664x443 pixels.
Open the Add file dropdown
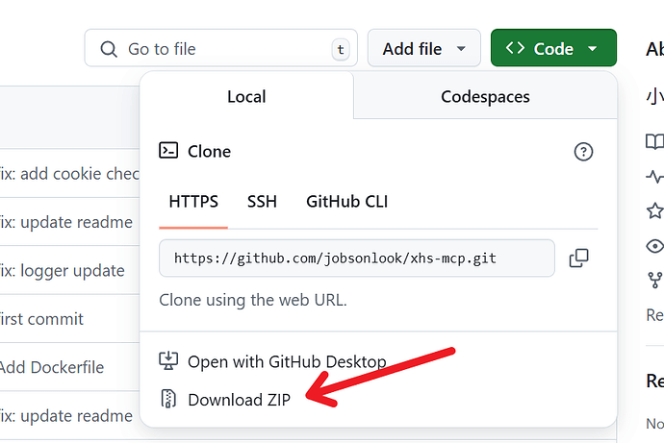423,48
